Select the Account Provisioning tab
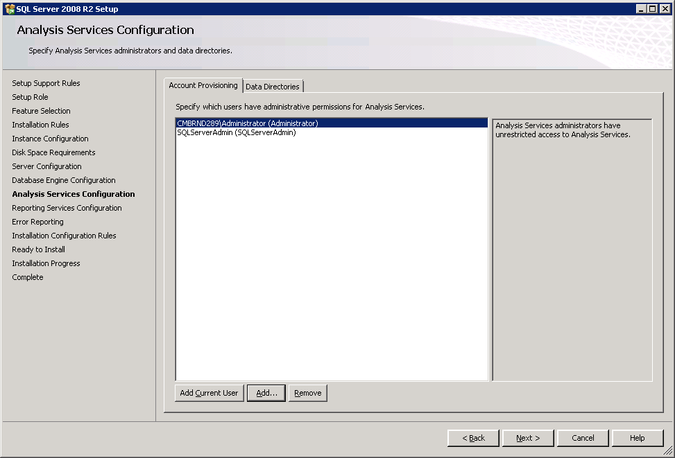This screenshot has width=675, height=458. point(203,85)
